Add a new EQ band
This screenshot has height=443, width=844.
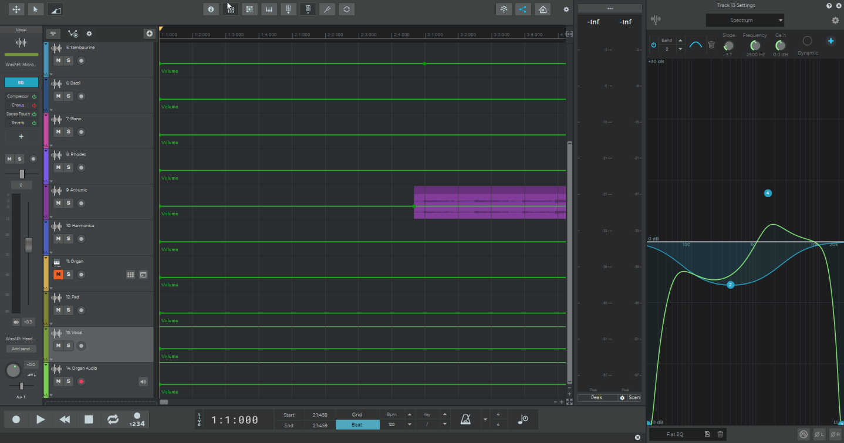831,41
